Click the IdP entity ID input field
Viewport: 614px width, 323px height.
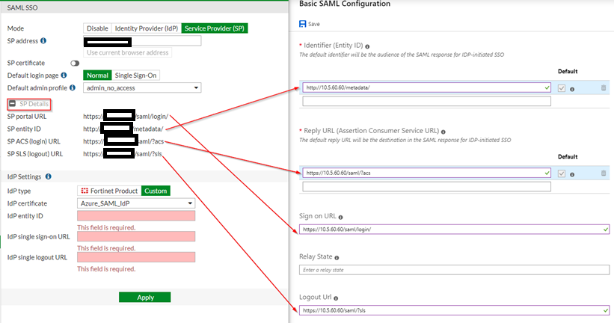[x=135, y=215]
